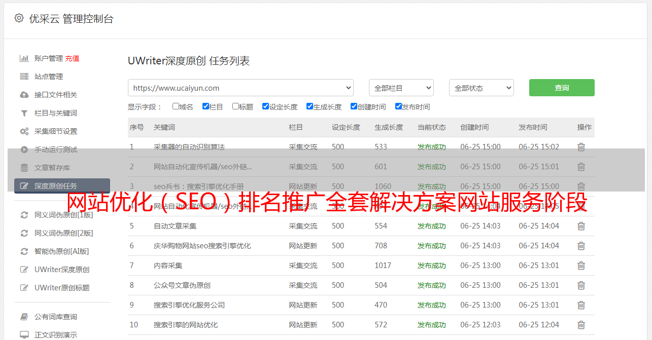Click the trash icon for row 7 内容采集
The width and height of the screenshot is (652, 340).
[x=581, y=266]
